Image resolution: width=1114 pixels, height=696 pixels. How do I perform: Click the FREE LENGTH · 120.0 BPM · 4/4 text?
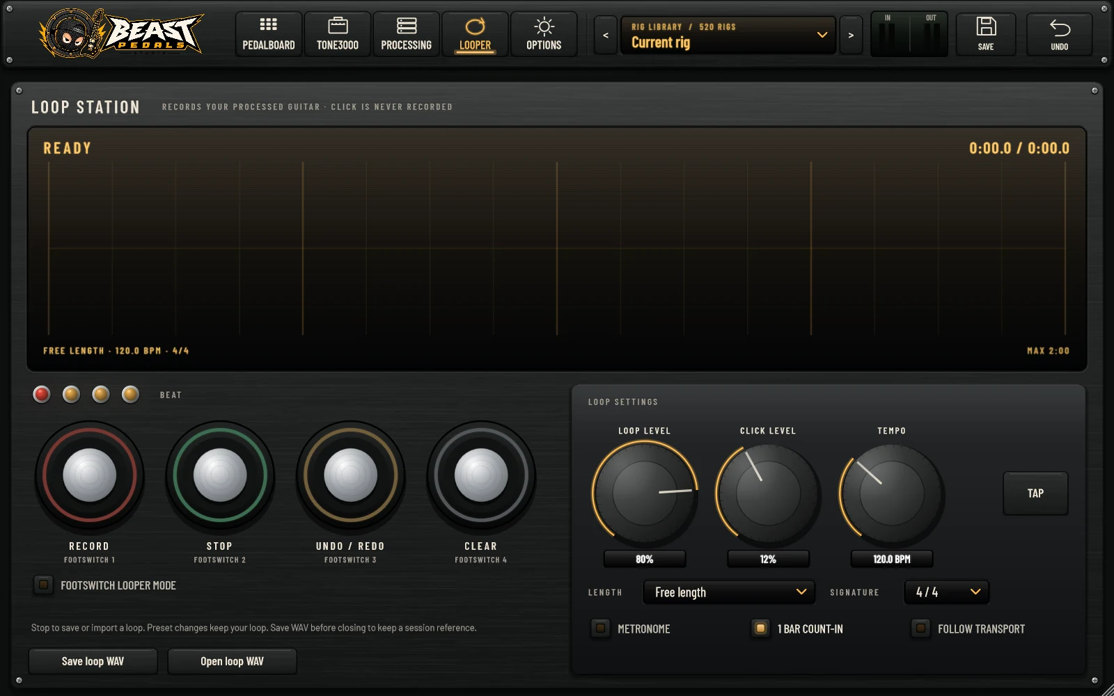pyautogui.click(x=116, y=351)
